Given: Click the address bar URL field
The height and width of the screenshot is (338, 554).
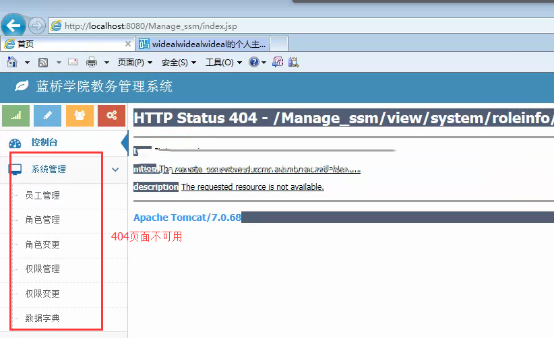Looking at the screenshot, I should pyautogui.click(x=301, y=26).
